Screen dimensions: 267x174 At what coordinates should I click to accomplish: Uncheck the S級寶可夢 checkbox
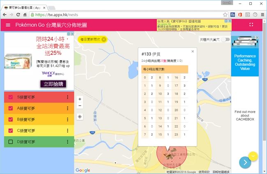[11, 97]
